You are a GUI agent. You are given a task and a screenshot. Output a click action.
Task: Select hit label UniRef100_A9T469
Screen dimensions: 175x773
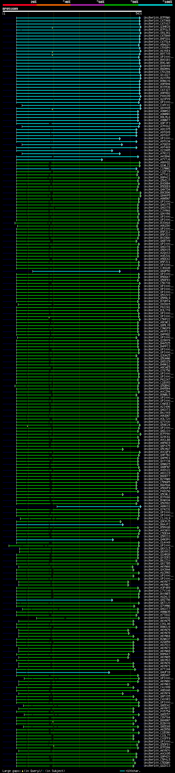(157, 147)
